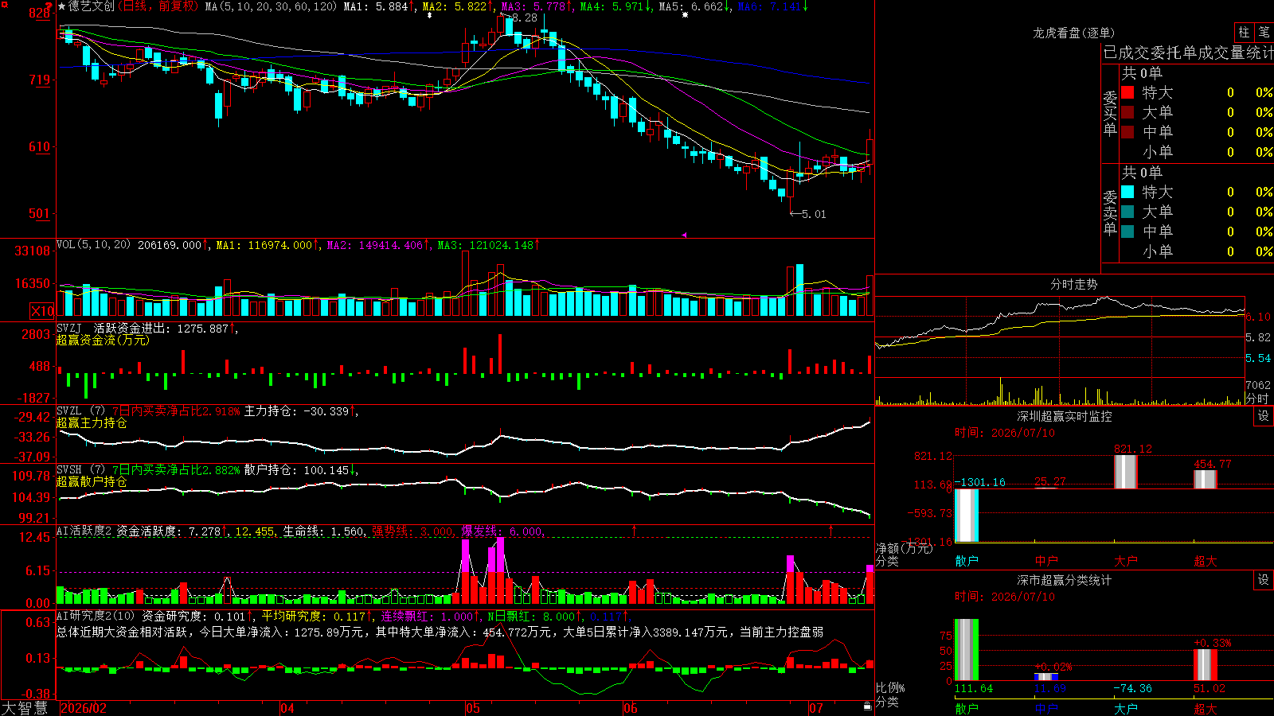Click the 超赢主力持仓 label
Viewport: 1274px width, 716px height.
pos(92,422)
